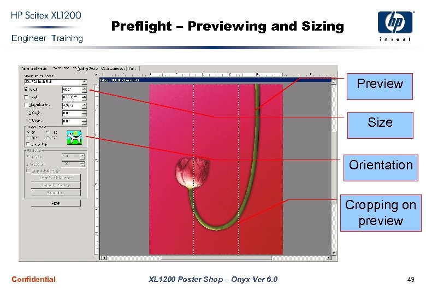426x295 pixels.
Task: Select the 0° rotation radio button
Action: tap(28, 132)
